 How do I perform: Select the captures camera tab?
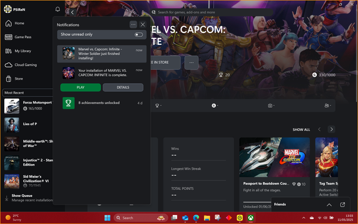coord(271,106)
